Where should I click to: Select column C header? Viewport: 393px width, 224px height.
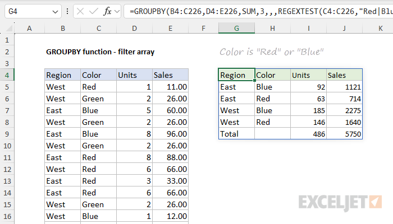98,29
